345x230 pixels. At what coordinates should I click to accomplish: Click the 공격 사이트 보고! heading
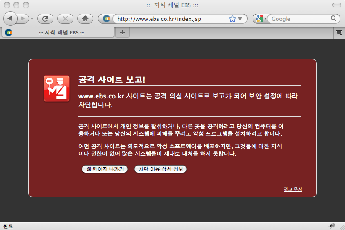click(112, 79)
